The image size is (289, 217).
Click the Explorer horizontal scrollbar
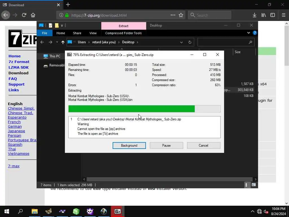pyautogui.click(x=169, y=179)
